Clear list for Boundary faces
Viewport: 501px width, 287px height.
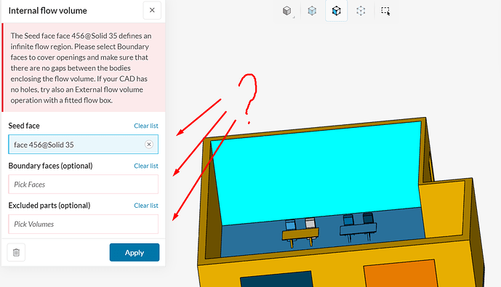(x=146, y=166)
